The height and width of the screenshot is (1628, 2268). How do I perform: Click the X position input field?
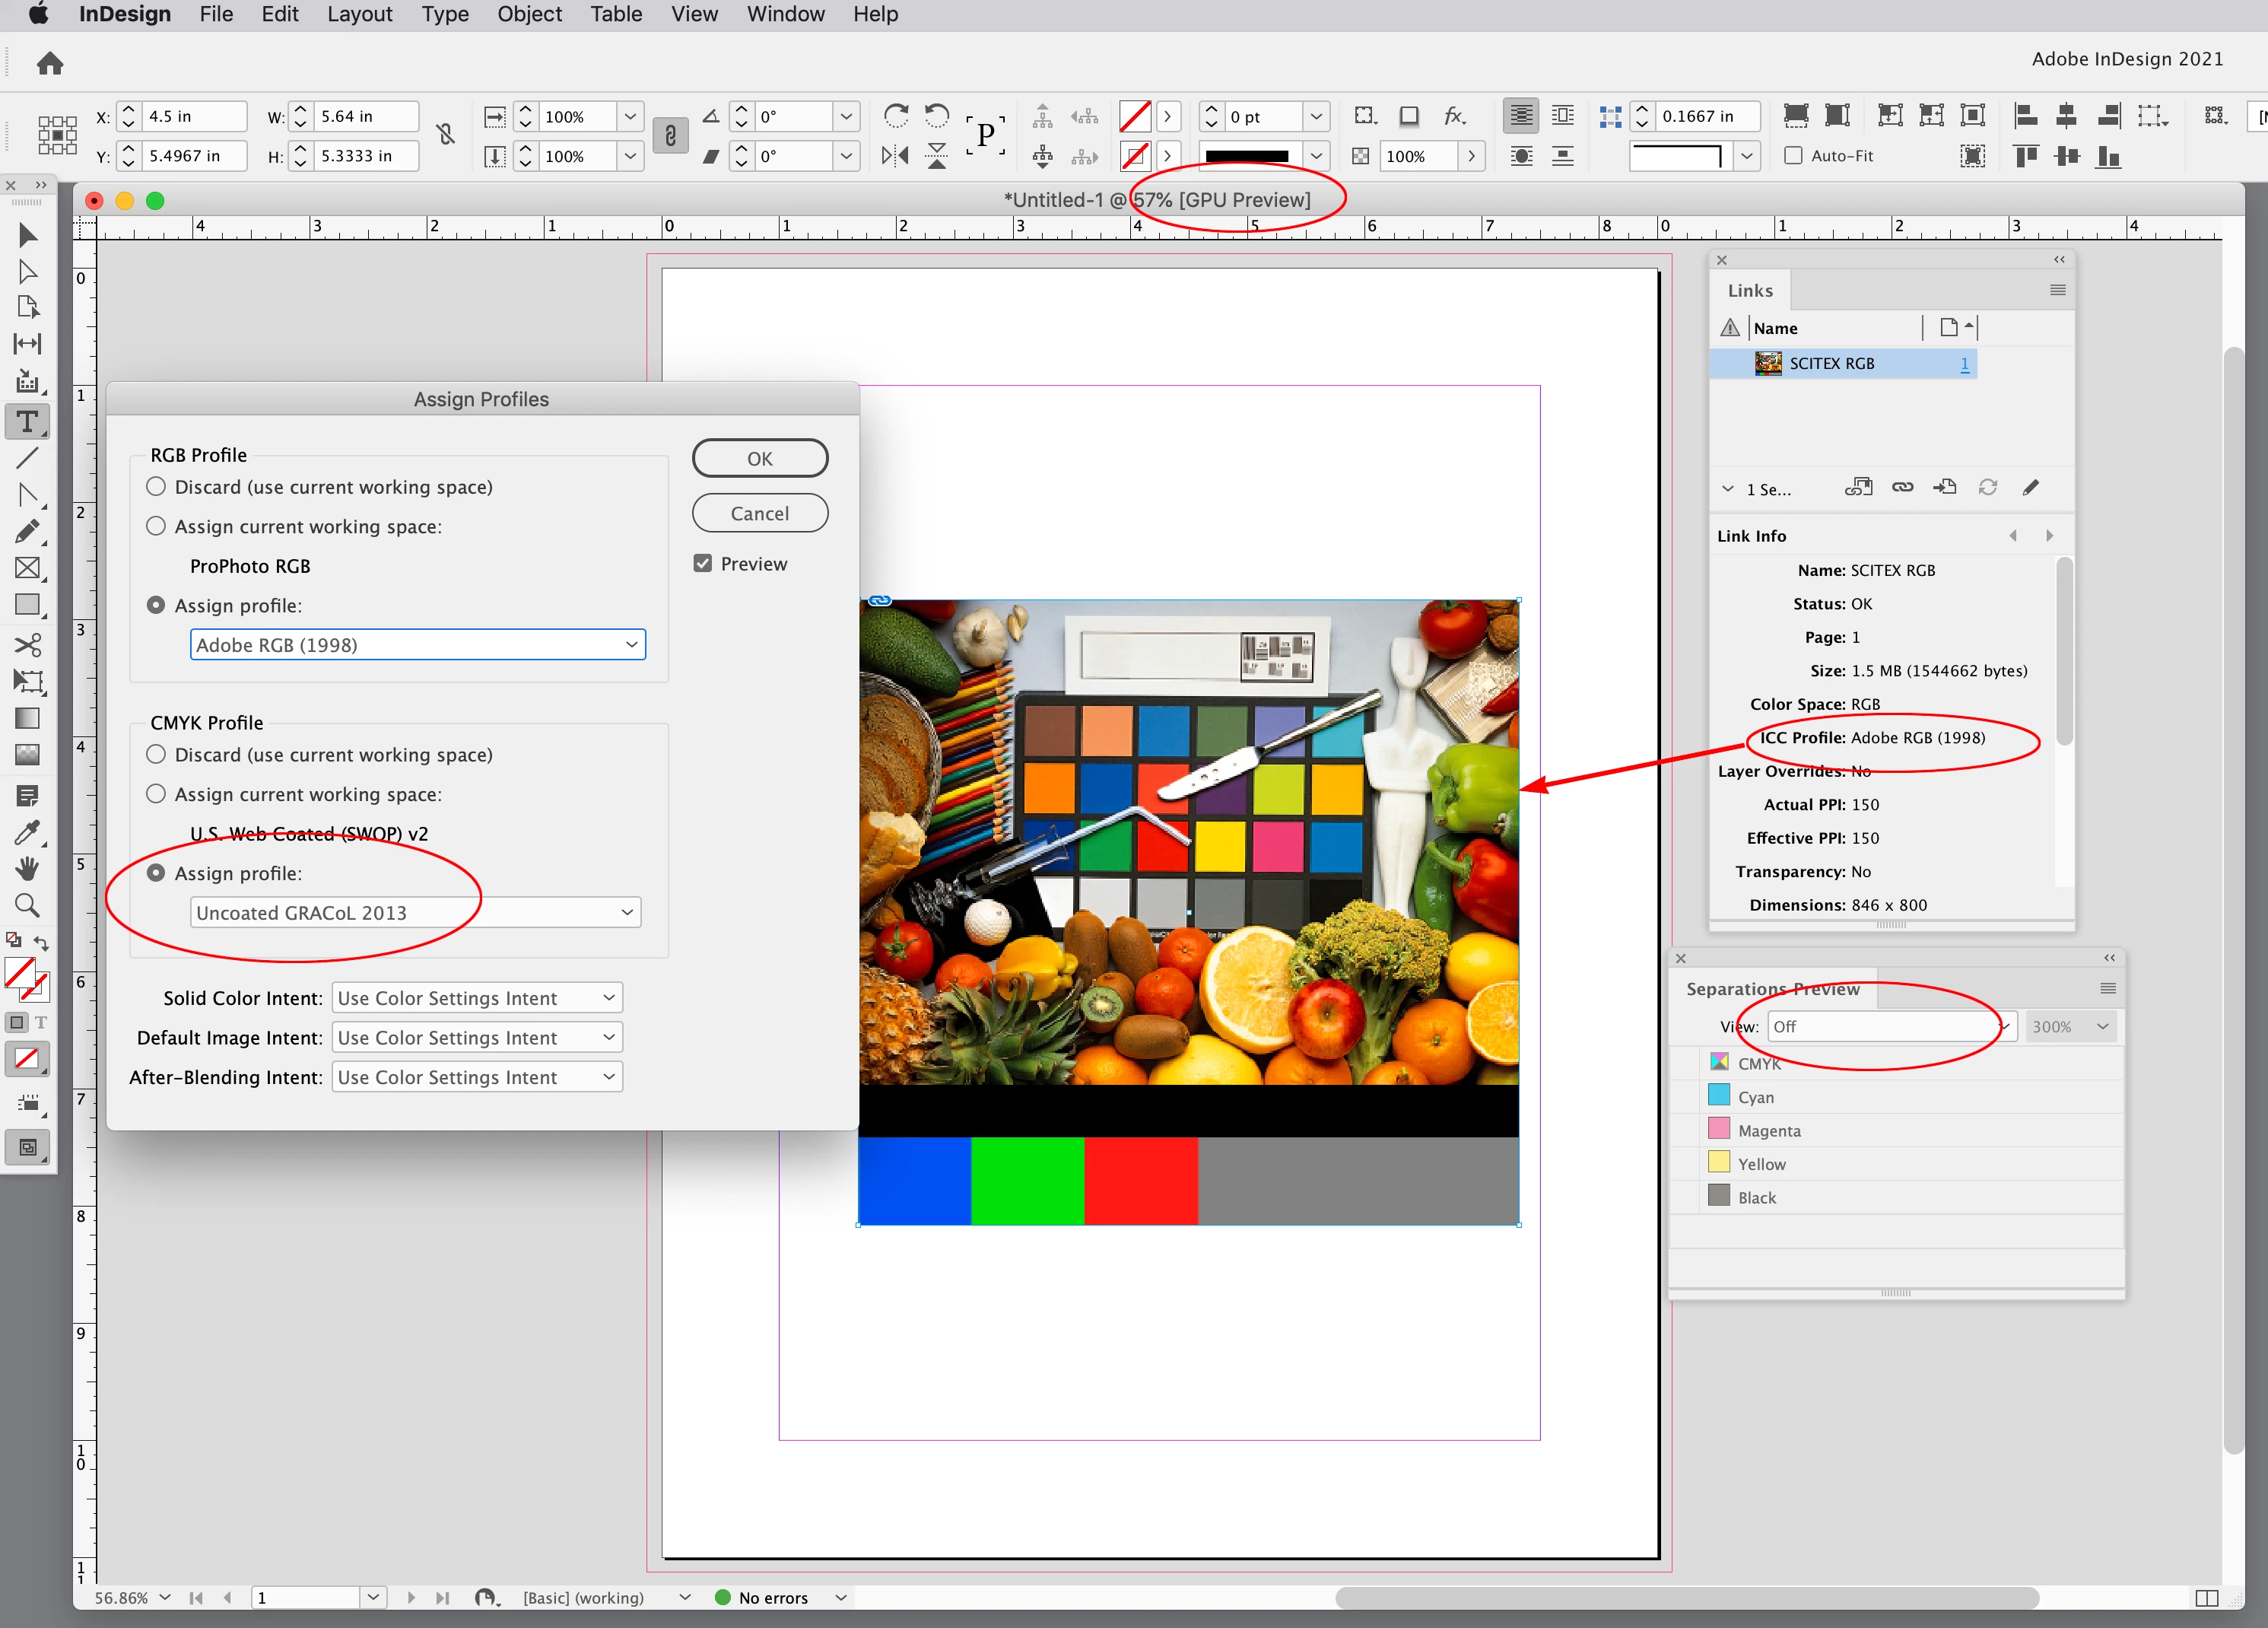(193, 117)
